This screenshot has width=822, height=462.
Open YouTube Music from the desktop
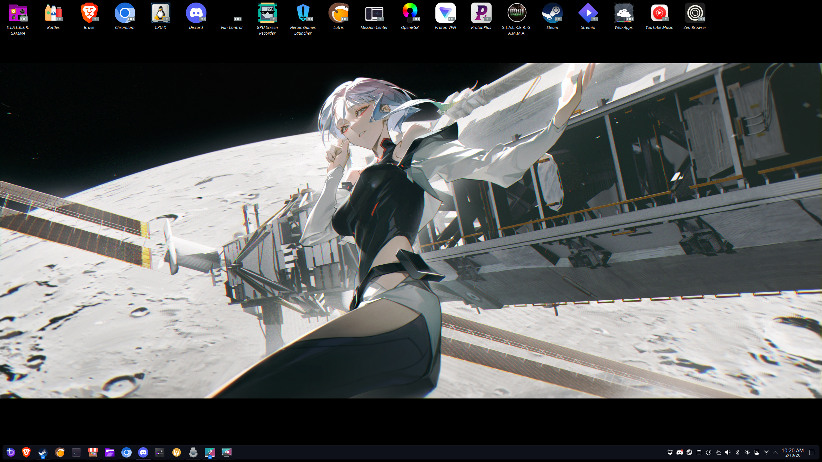(x=659, y=13)
